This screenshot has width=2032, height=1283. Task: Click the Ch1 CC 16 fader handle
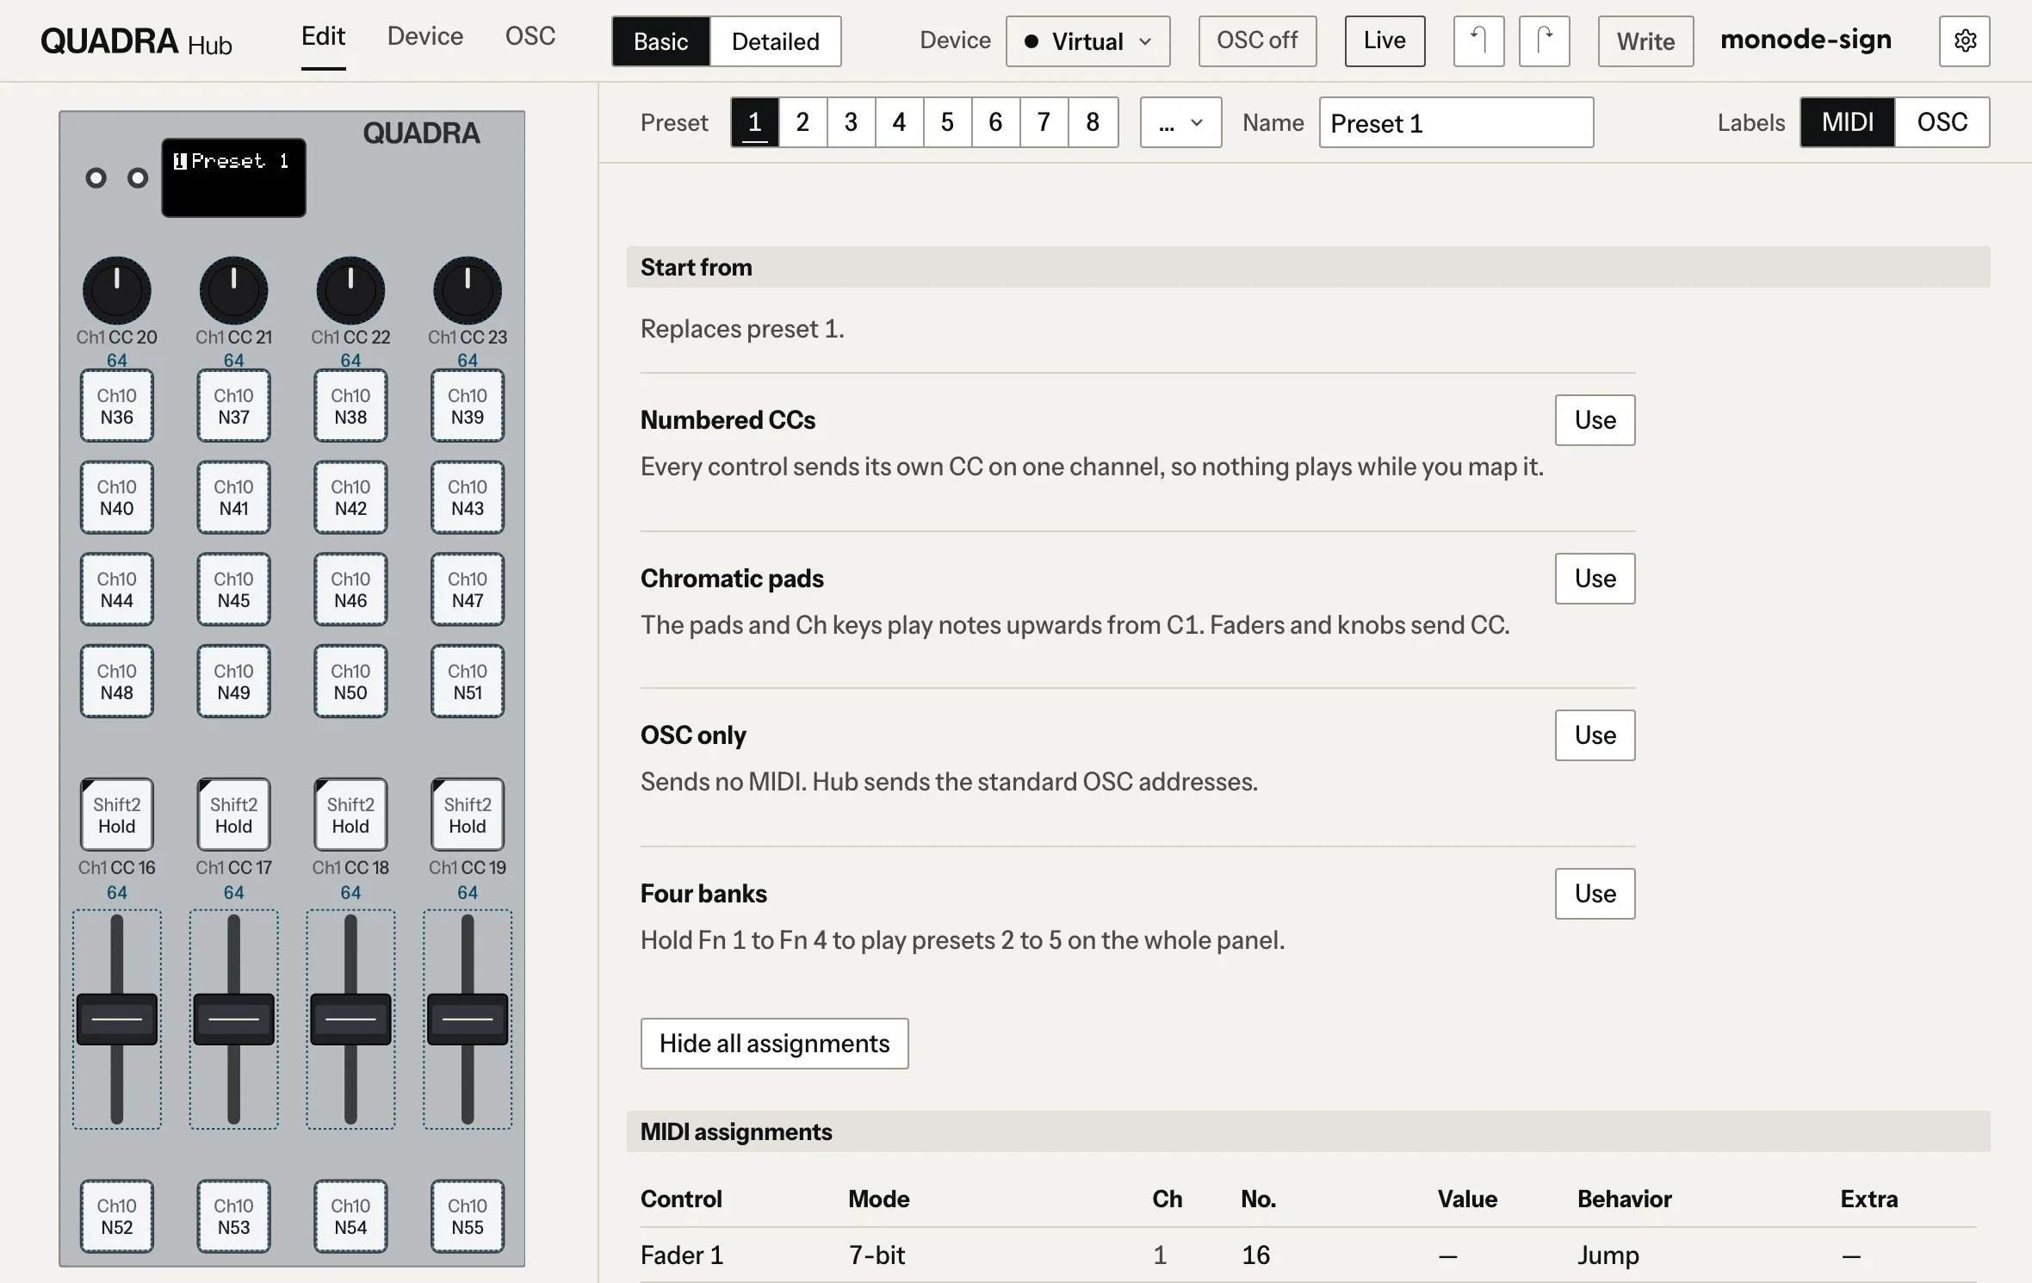(117, 1020)
